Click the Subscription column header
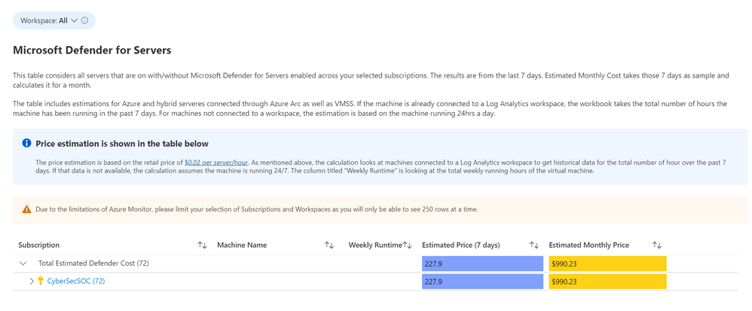The height and width of the screenshot is (311, 752). [x=39, y=245]
